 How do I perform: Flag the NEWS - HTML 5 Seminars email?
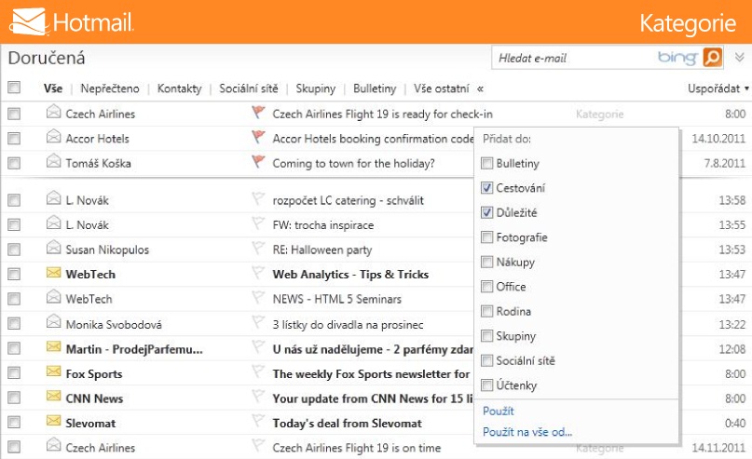258,297
